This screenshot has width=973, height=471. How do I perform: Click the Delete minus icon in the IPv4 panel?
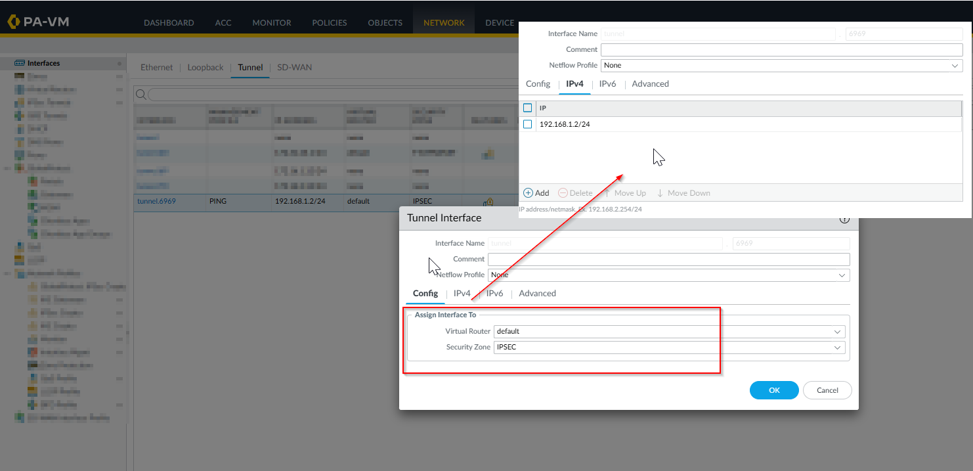[x=563, y=193]
